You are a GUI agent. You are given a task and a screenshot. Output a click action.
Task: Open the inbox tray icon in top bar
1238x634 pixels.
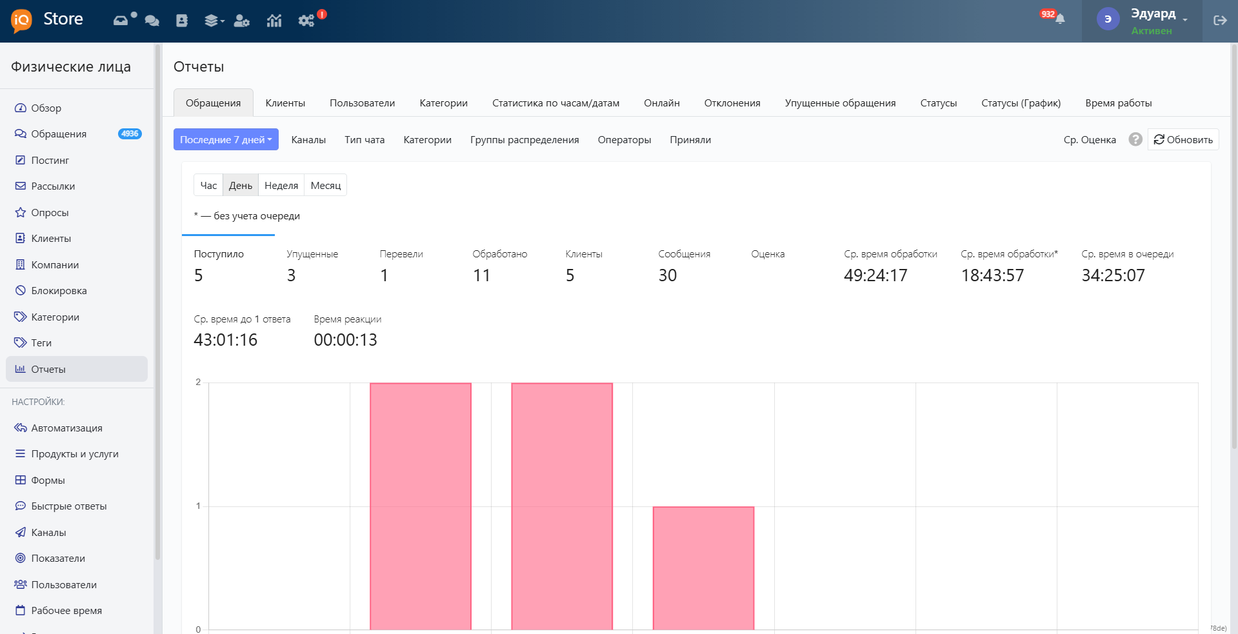(x=121, y=21)
